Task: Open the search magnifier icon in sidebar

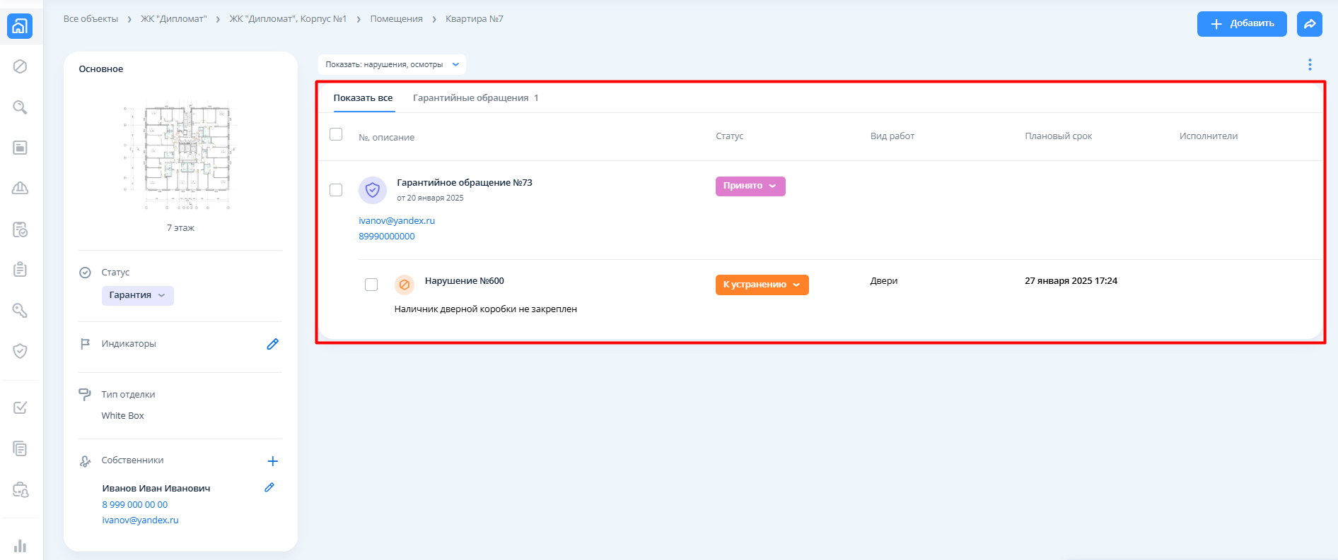Action: 20,107
